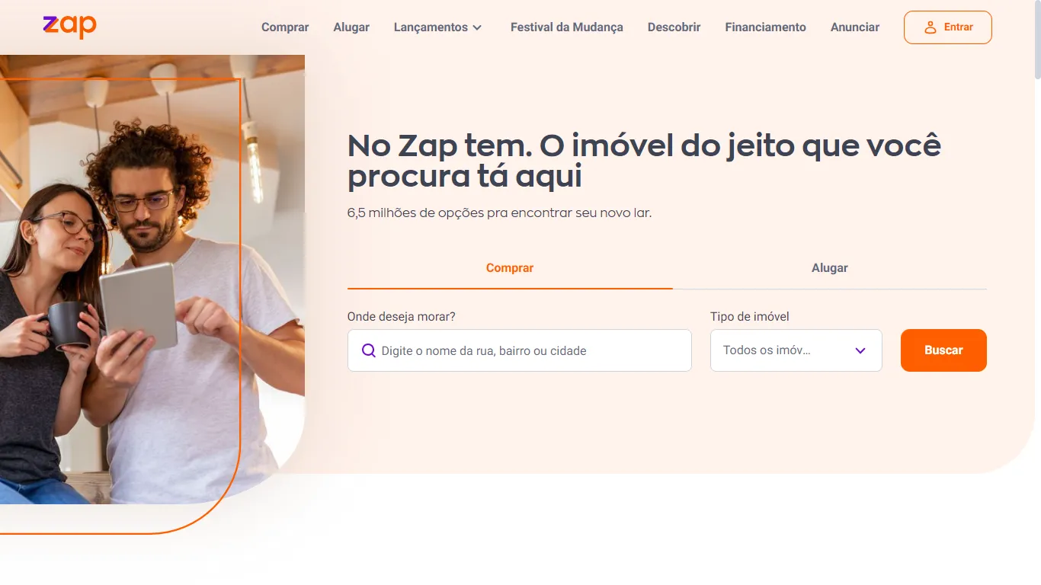Switch to the Alugar search tab
Image resolution: width=1041 pixels, height=585 pixels.
(830, 268)
